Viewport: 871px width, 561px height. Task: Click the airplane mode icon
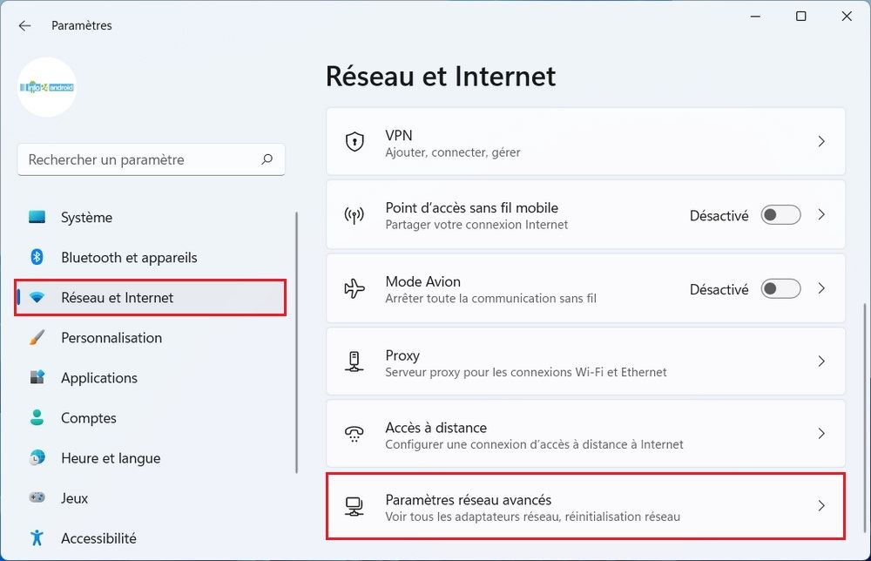click(x=354, y=289)
